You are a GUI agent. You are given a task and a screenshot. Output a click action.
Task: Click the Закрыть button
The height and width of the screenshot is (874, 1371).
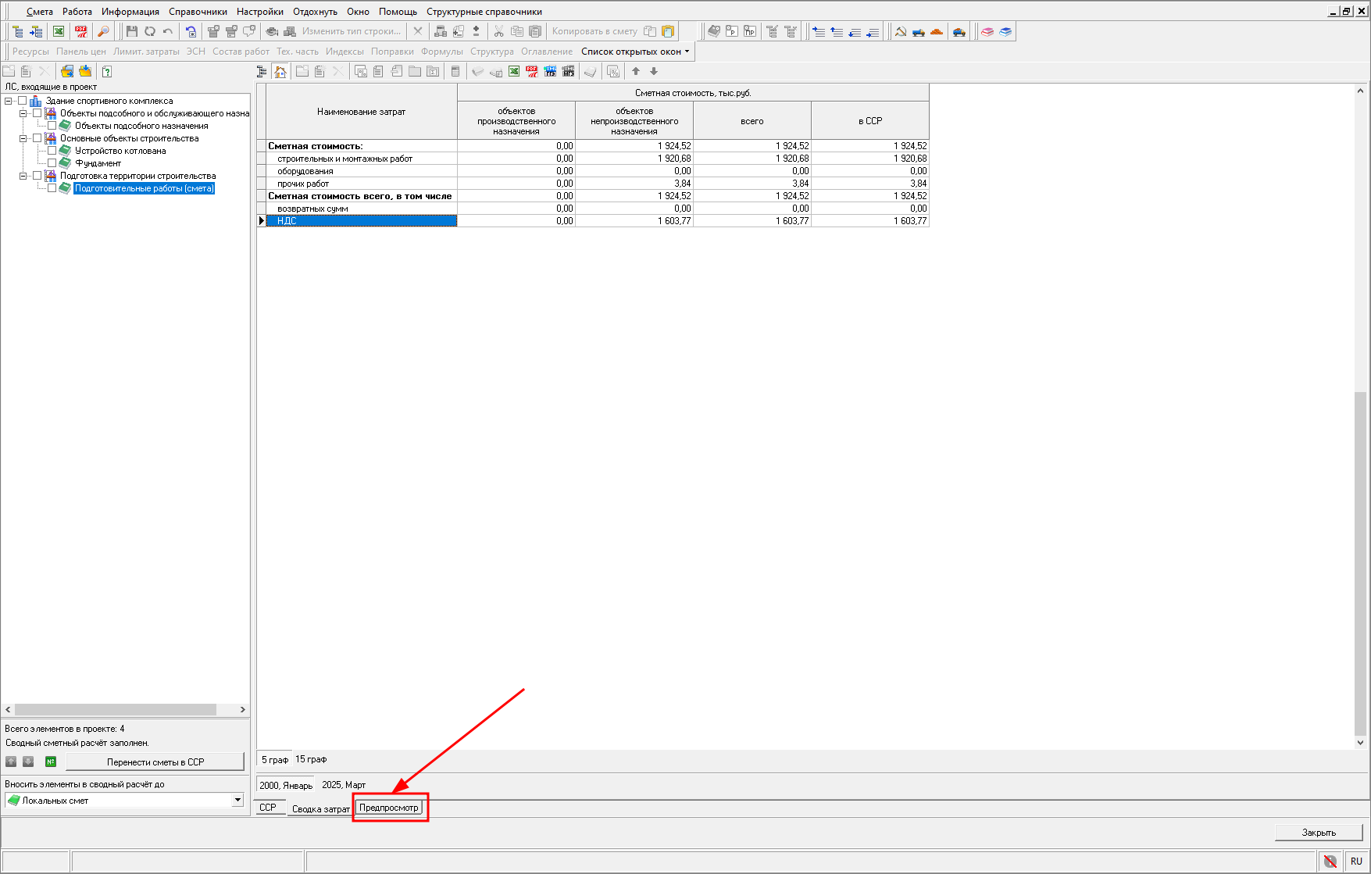1319,833
